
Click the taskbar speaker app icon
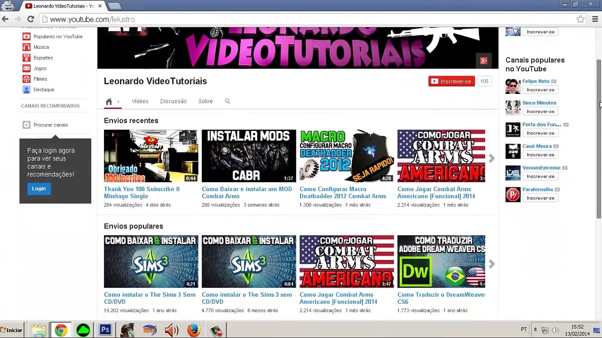pos(171,330)
